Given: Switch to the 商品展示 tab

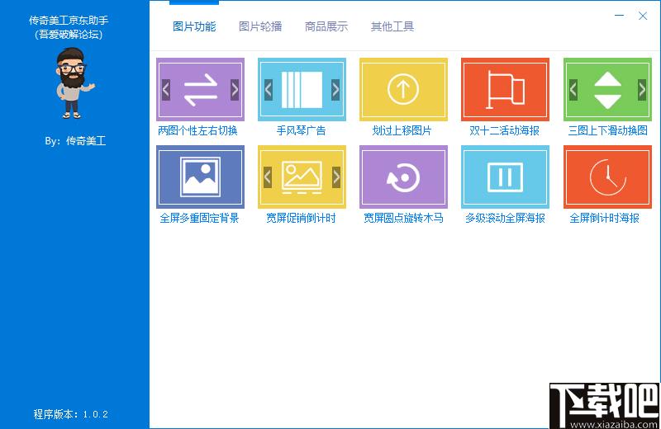Looking at the screenshot, I should pos(326,26).
